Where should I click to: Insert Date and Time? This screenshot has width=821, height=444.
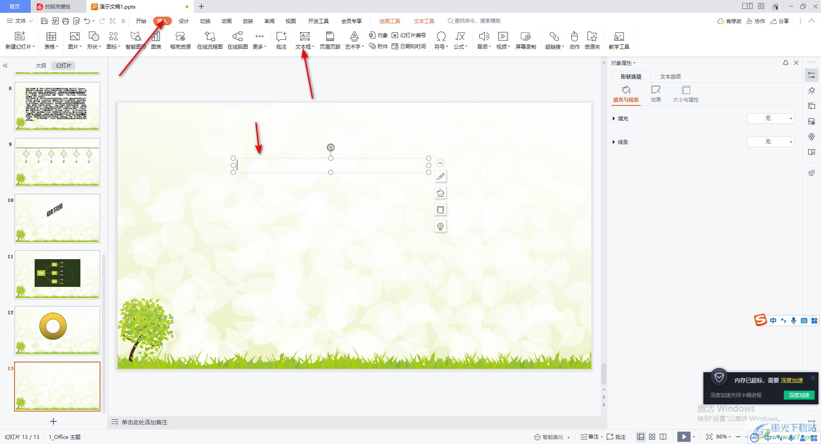[409, 46]
